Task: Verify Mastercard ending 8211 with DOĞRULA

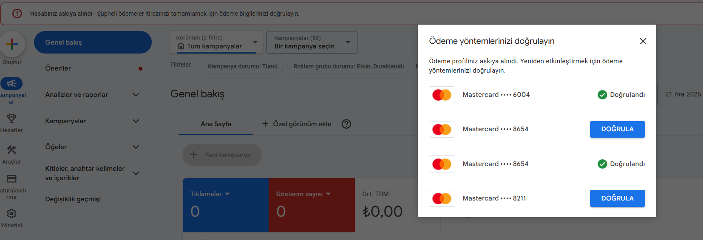Action: click(618, 198)
